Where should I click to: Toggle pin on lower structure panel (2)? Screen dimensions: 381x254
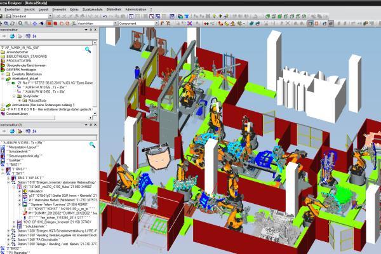click(x=91, y=124)
